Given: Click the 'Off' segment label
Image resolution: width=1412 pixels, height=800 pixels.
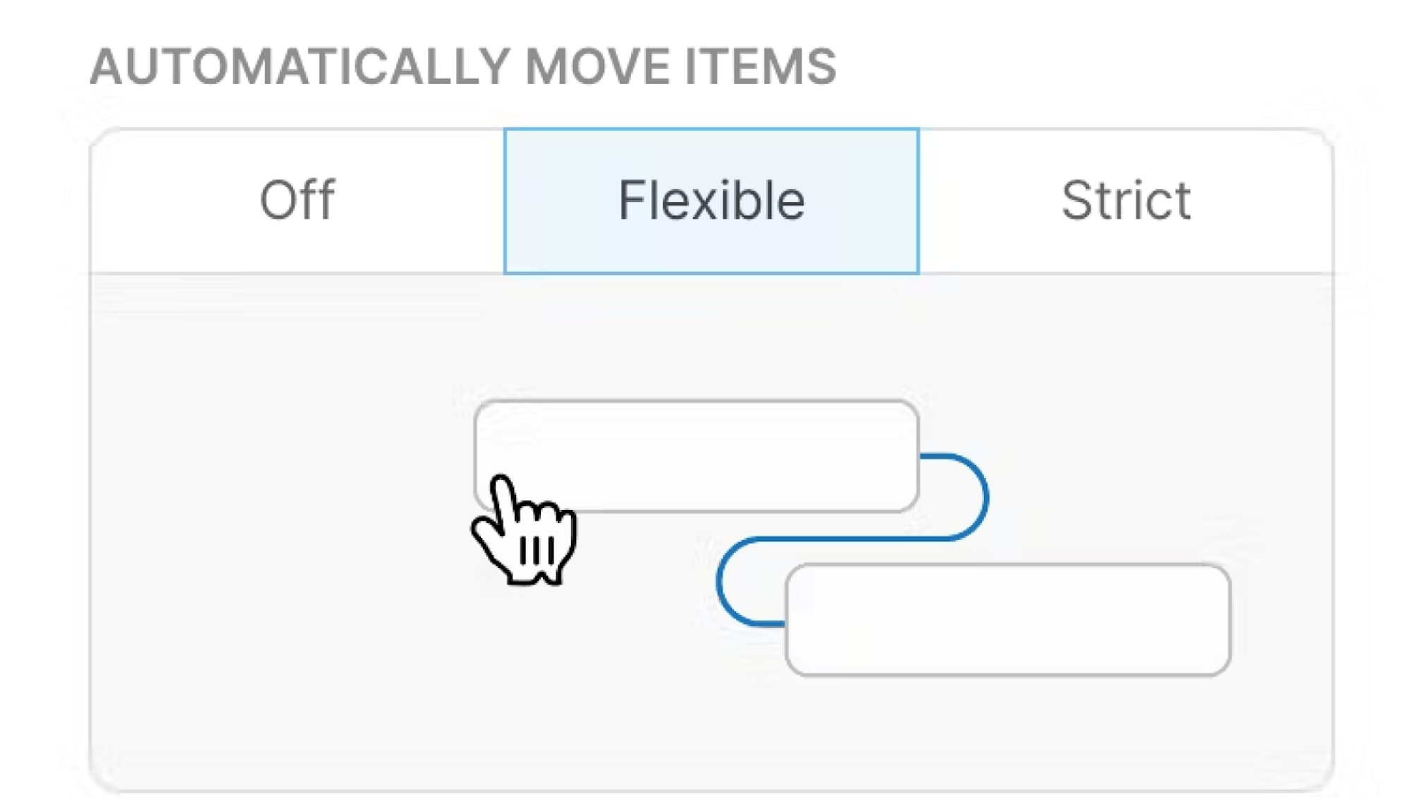Looking at the screenshot, I should pos(297,201).
